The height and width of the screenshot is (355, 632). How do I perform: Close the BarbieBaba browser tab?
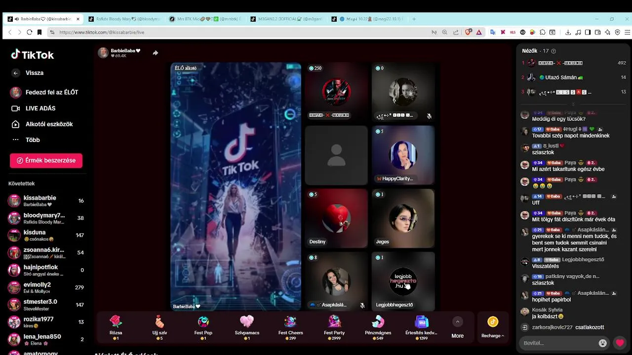click(x=78, y=19)
